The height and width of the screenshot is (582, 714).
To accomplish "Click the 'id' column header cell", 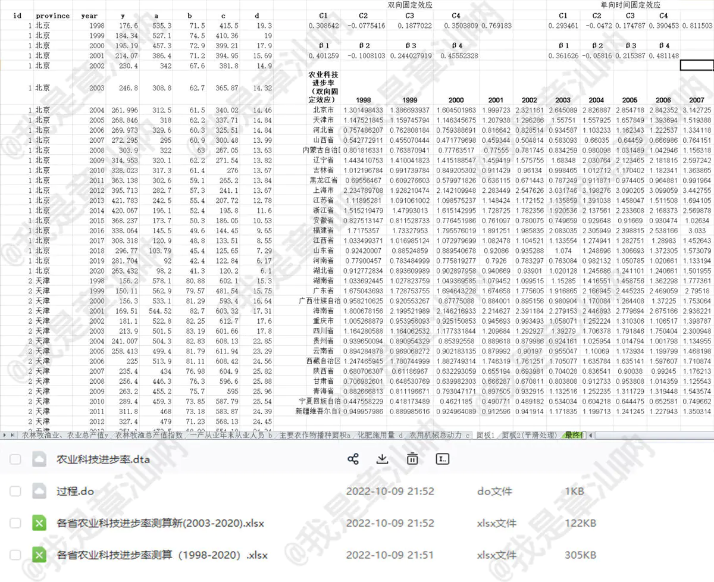I will tap(17, 15).
